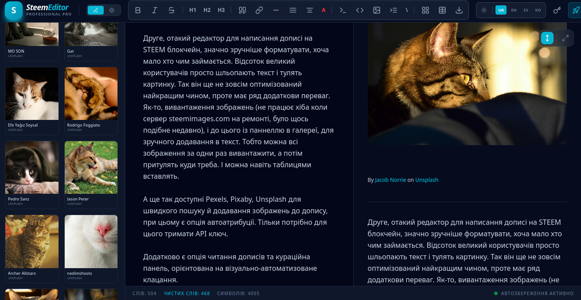Insert a table
581x300 pixels.
coord(442,10)
